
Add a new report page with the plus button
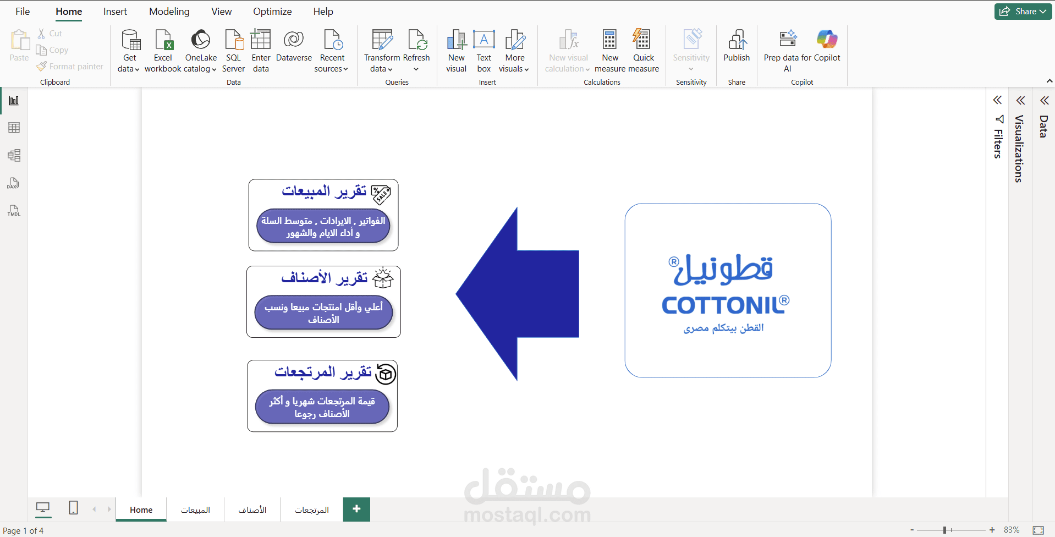coord(356,509)
